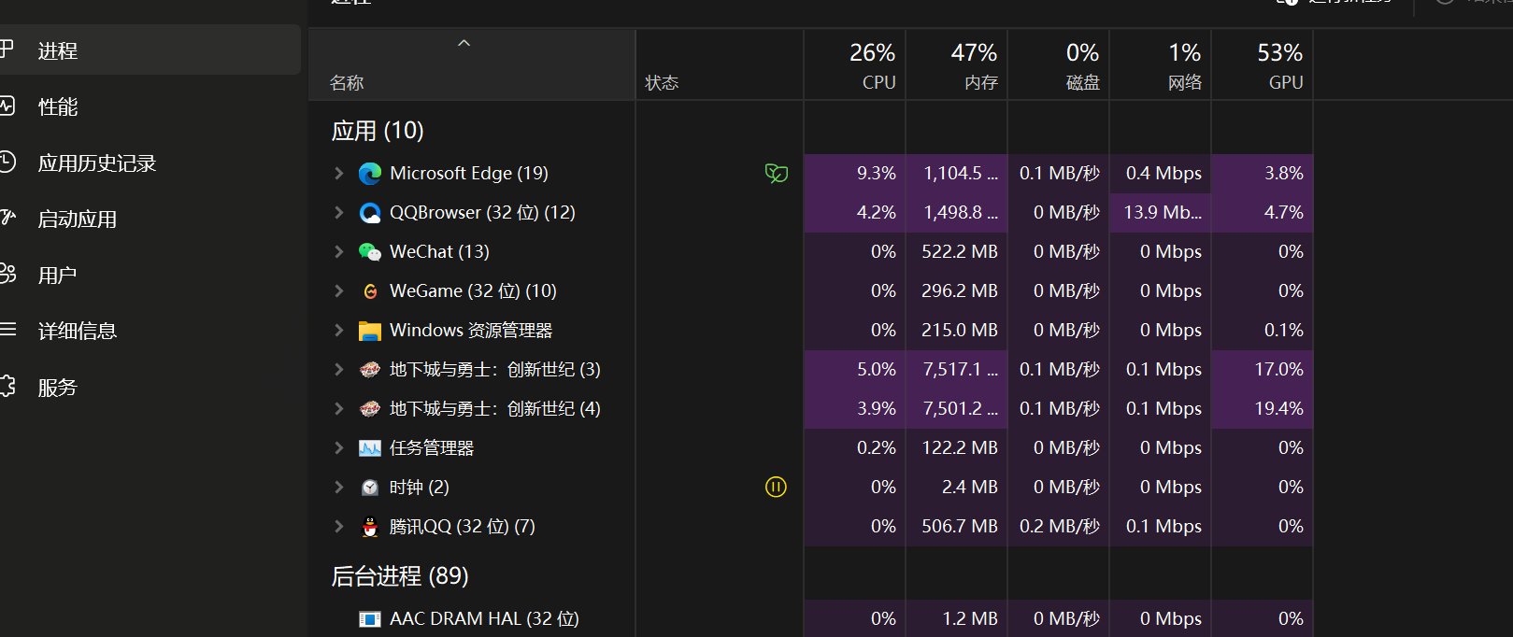Select the 后台进程 (89) group heading
The height and width of the screenshot is (637, 1513).
400,575
